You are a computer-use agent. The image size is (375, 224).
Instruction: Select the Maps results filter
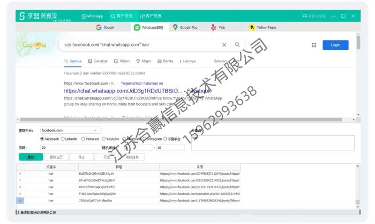[143, 61]
